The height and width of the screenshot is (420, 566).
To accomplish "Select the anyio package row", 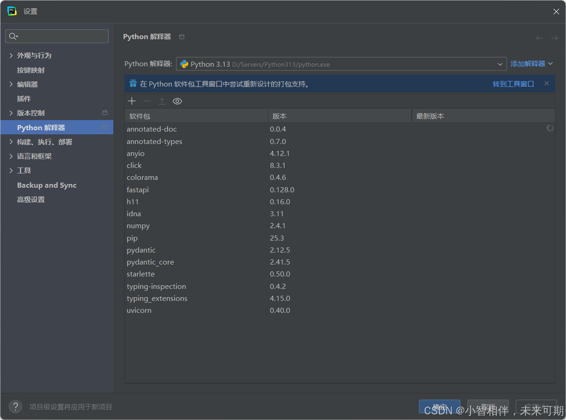I will click(339, 153).
